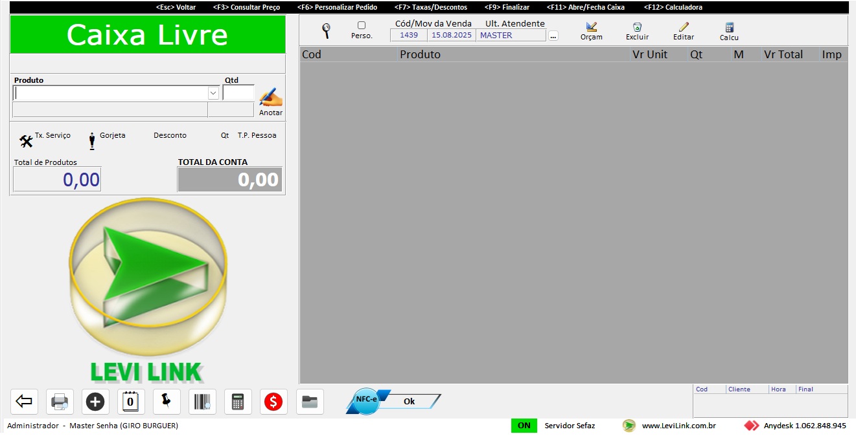This screenshot has width=856, height=436.
Task: Click the Gorjeta person icon
Action: tap(92, 141)
